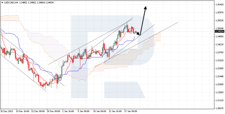The width and height of the screenshot is (225, 114).
Task: Click the 5 Jan 08:00 time label
Action: 84,111
